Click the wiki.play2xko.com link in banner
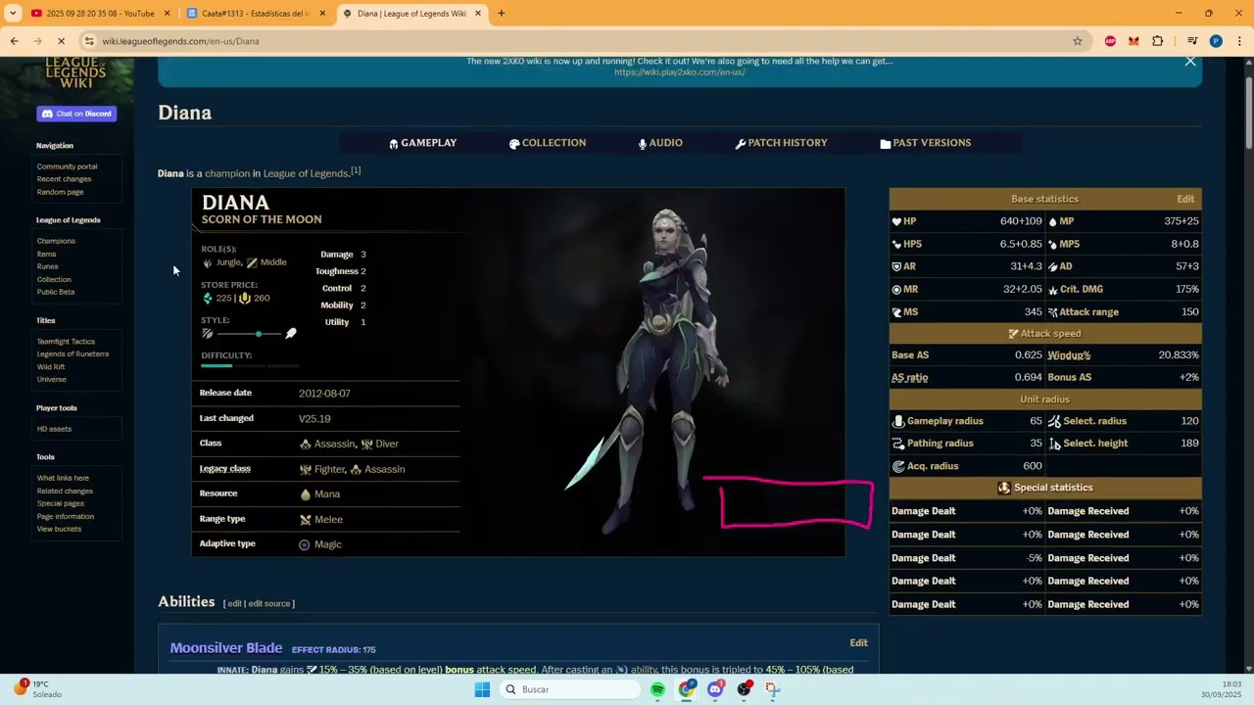The image size is (1254, 705). pyautogui.click(x=680, y=72)
